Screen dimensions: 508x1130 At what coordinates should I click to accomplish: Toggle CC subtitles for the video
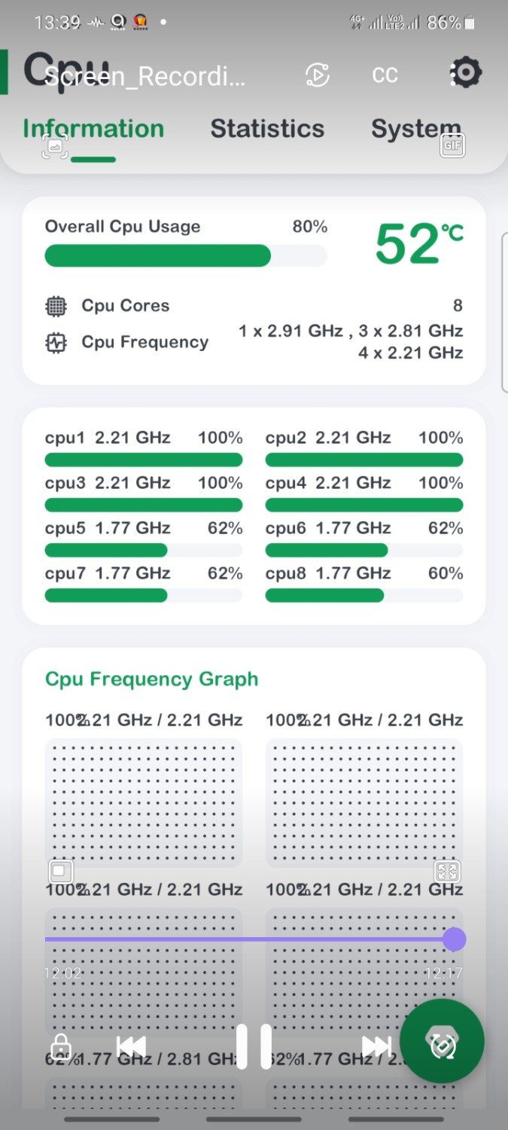(385, 75)
